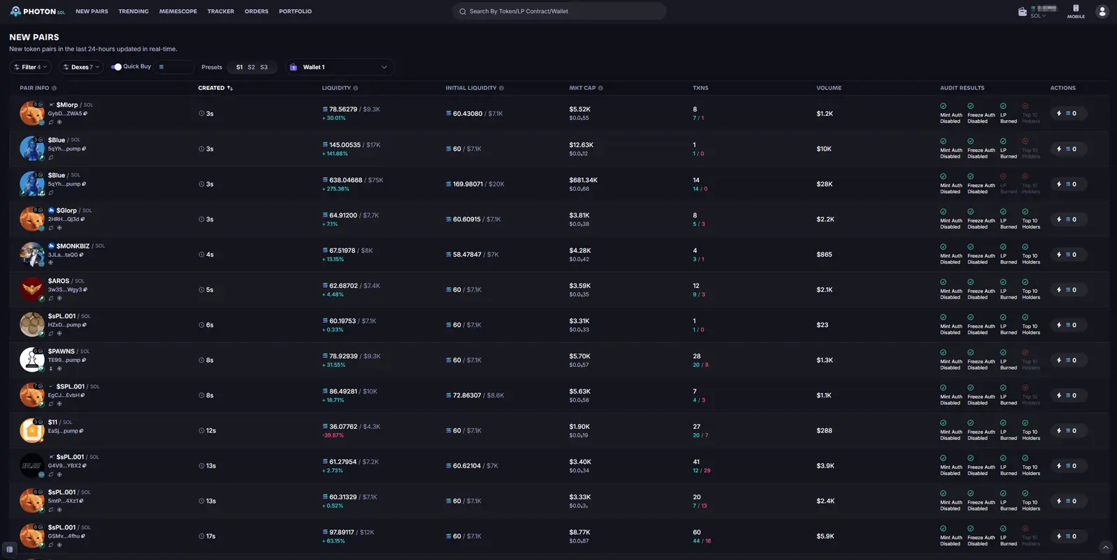This screenshot has height=560, width=1117.
Task: Open the Portfolio page
Action: (x=295, y=11)
